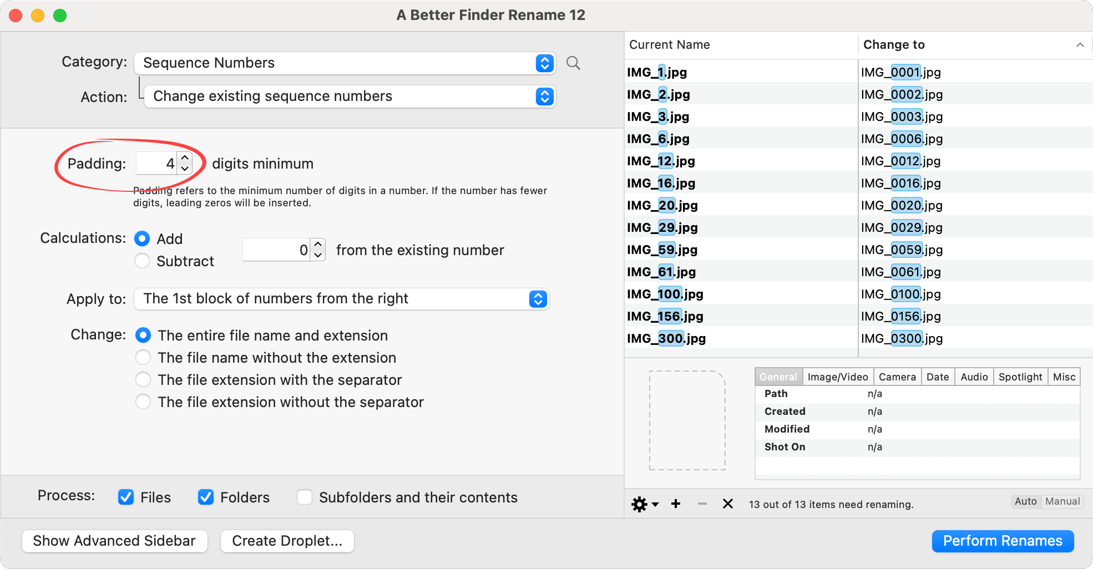Clear the list with the X icon
Image resolution: width=1093 pixels, height=569 pixels.
coord(728,504)
